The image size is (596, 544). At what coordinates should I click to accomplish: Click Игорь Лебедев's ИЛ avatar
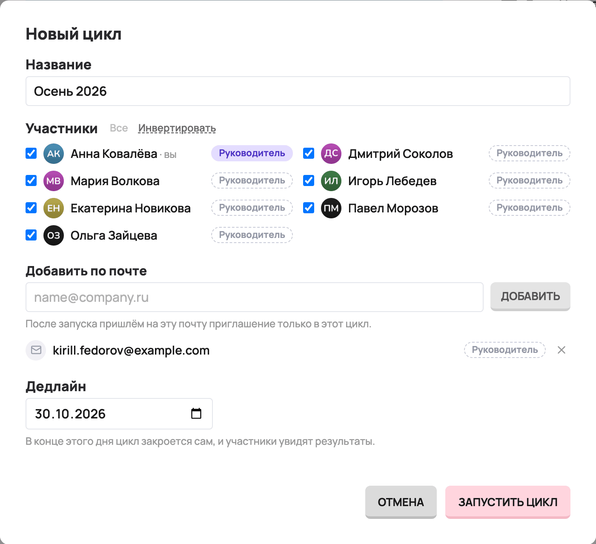331,181
